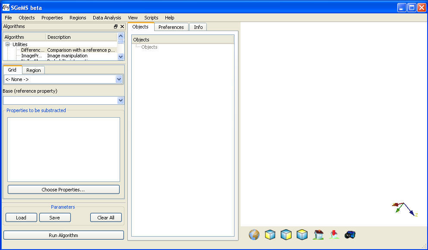
Task: Click the Algorithm column header
Action: point(24,37)
